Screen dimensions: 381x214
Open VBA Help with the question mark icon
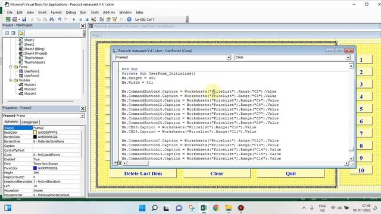(x=129, y=20)
